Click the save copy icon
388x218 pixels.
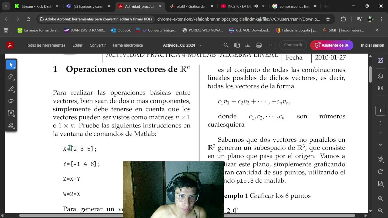tap(237, 45)
